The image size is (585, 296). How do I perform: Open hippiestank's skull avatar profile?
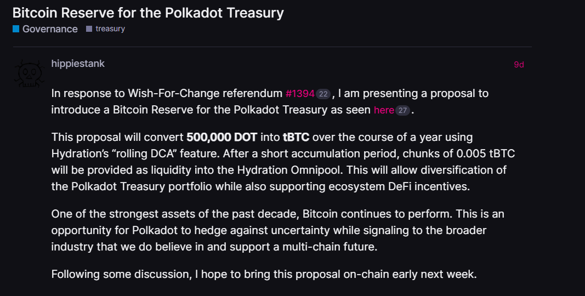(x=30, y=74)
